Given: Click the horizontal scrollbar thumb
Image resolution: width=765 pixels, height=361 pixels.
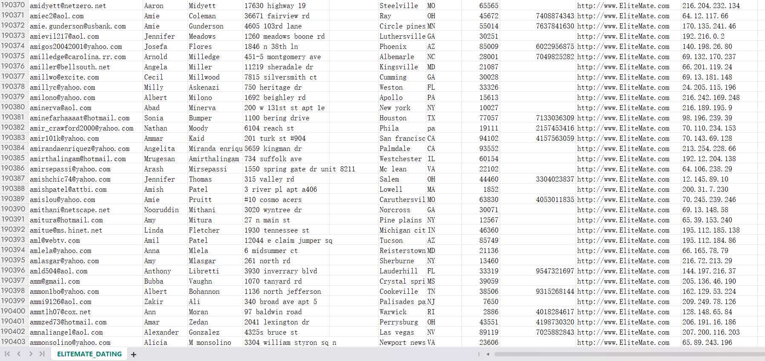Looking at the screenshot, I should click(x=629, y=354).
